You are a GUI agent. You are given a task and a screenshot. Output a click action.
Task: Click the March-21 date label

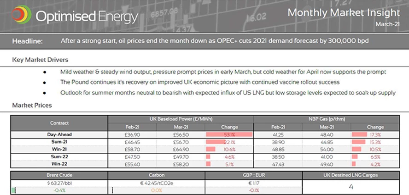point(387,24)
